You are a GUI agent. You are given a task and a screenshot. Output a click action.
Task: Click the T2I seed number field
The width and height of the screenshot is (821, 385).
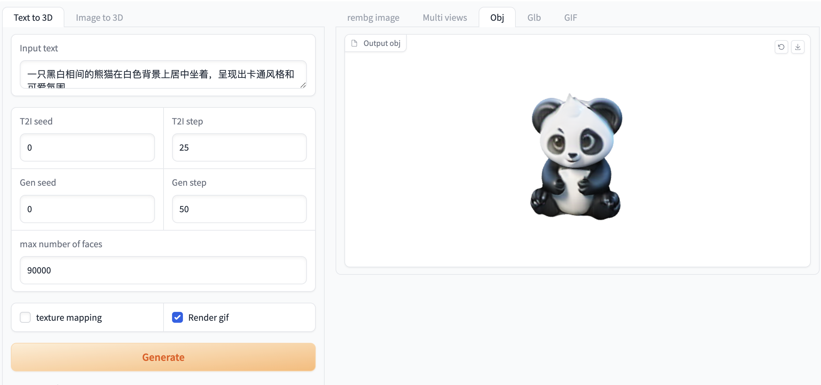[x=87, y=147]
